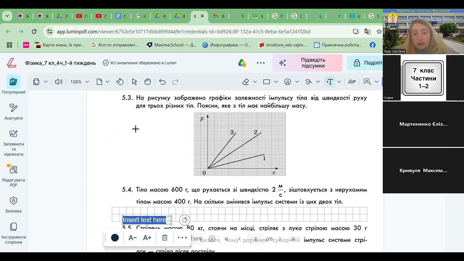Pick the stamp tool
Viewport: 464px width, 261px height.
(x=288, y=82)
